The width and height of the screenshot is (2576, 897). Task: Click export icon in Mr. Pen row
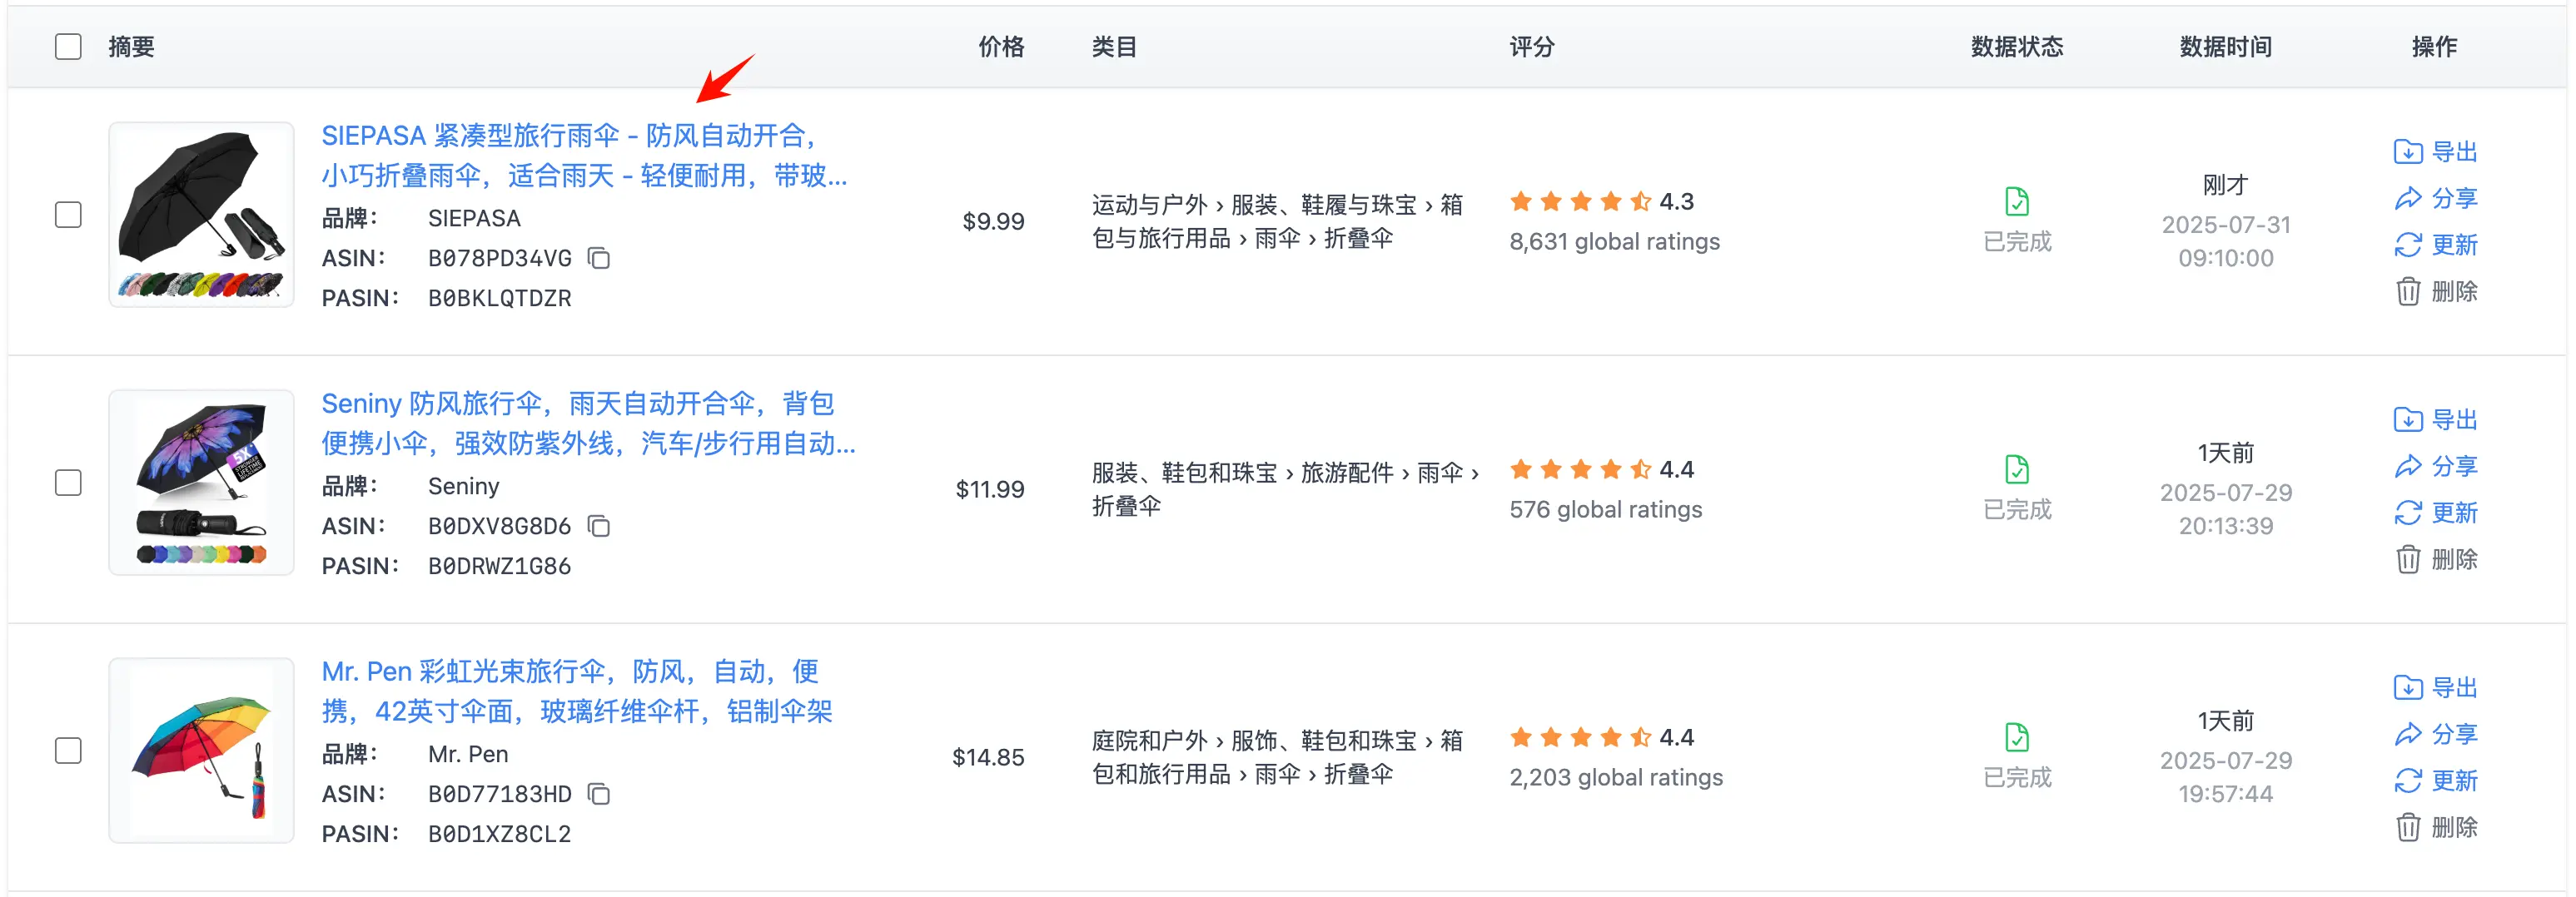point(2408,687)
